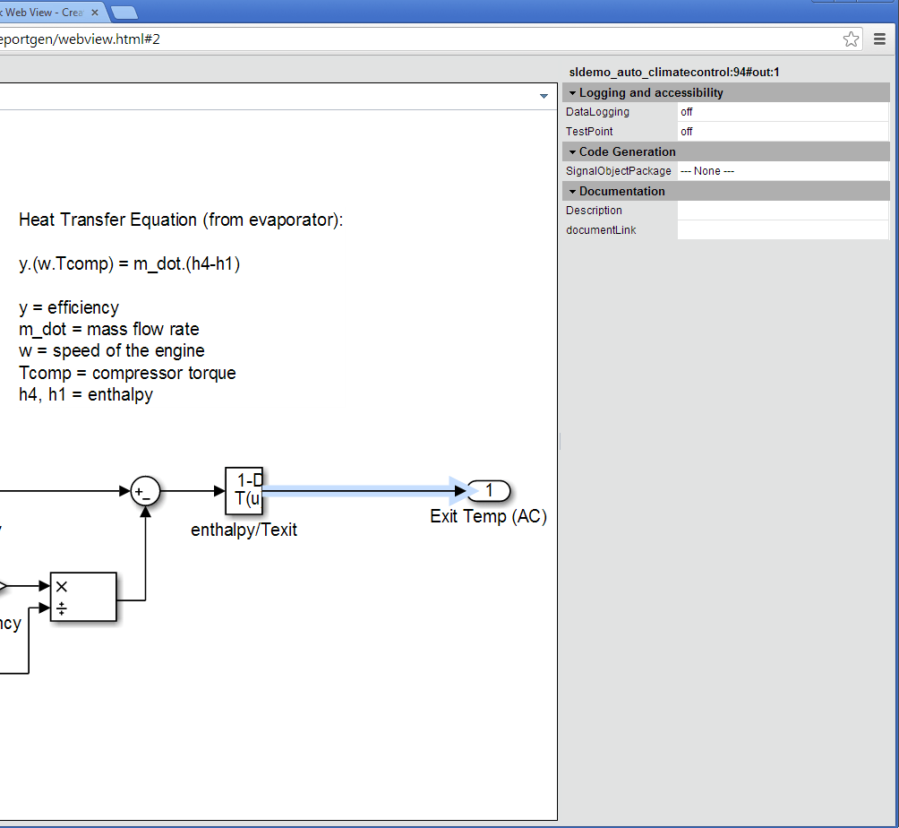The height and width of the screenshot is (828, 899).
Task: Click the Heat Transfer Equation annotation heading
Action: 181,220
